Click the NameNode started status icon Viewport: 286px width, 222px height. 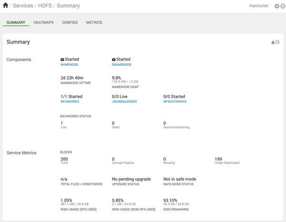[62, 60]
